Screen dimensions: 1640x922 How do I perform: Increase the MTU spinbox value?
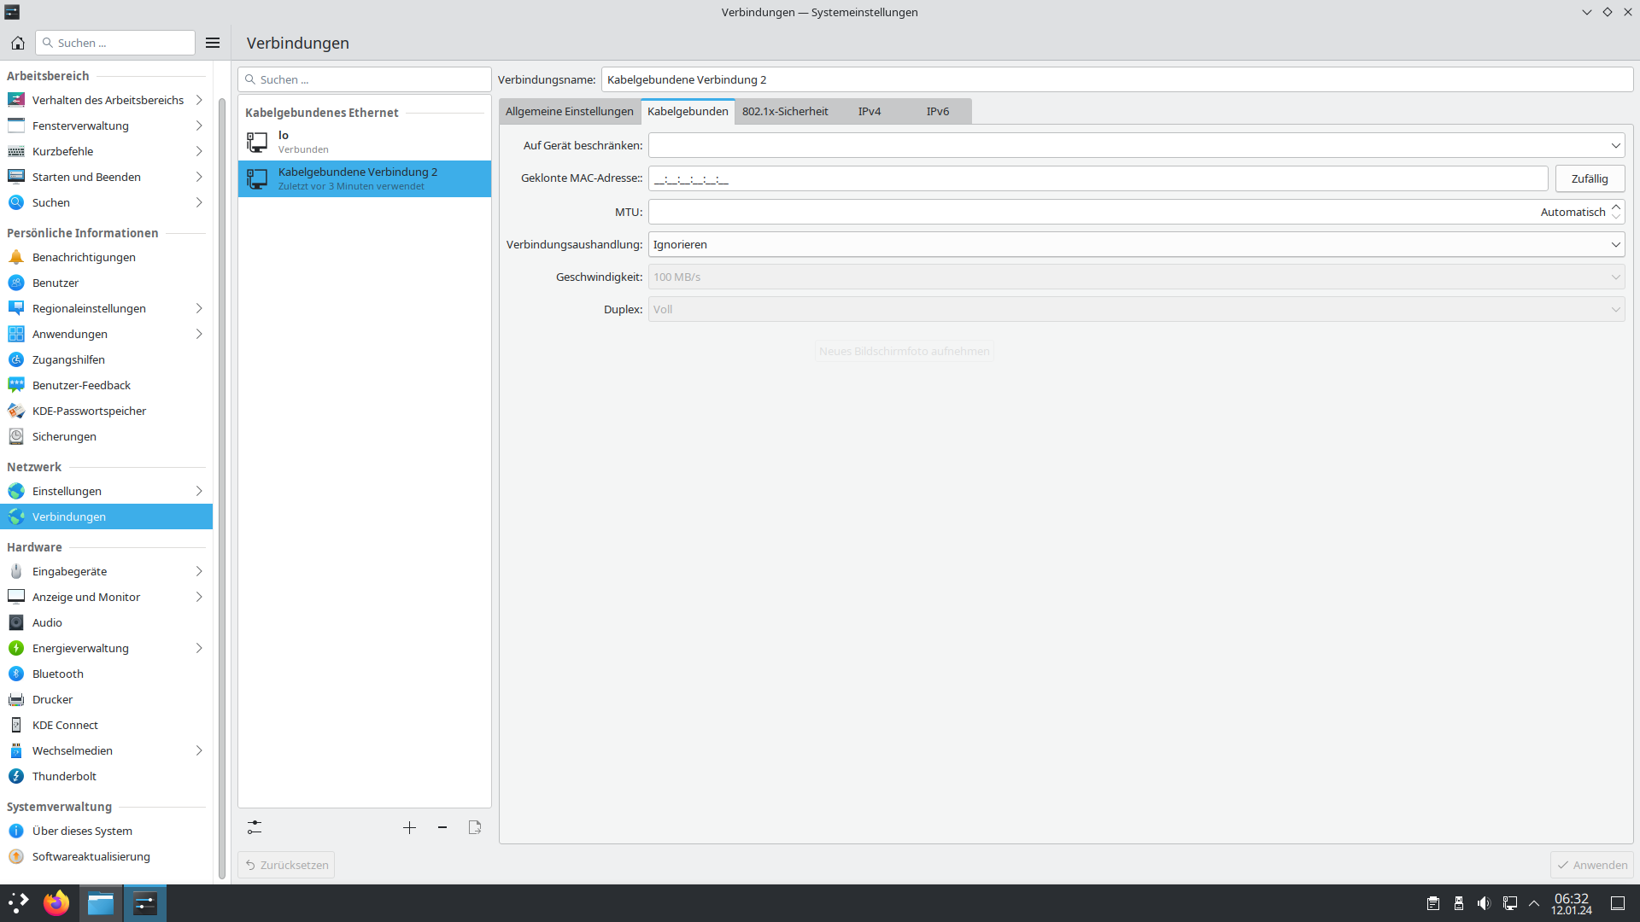click(1616, 207)
